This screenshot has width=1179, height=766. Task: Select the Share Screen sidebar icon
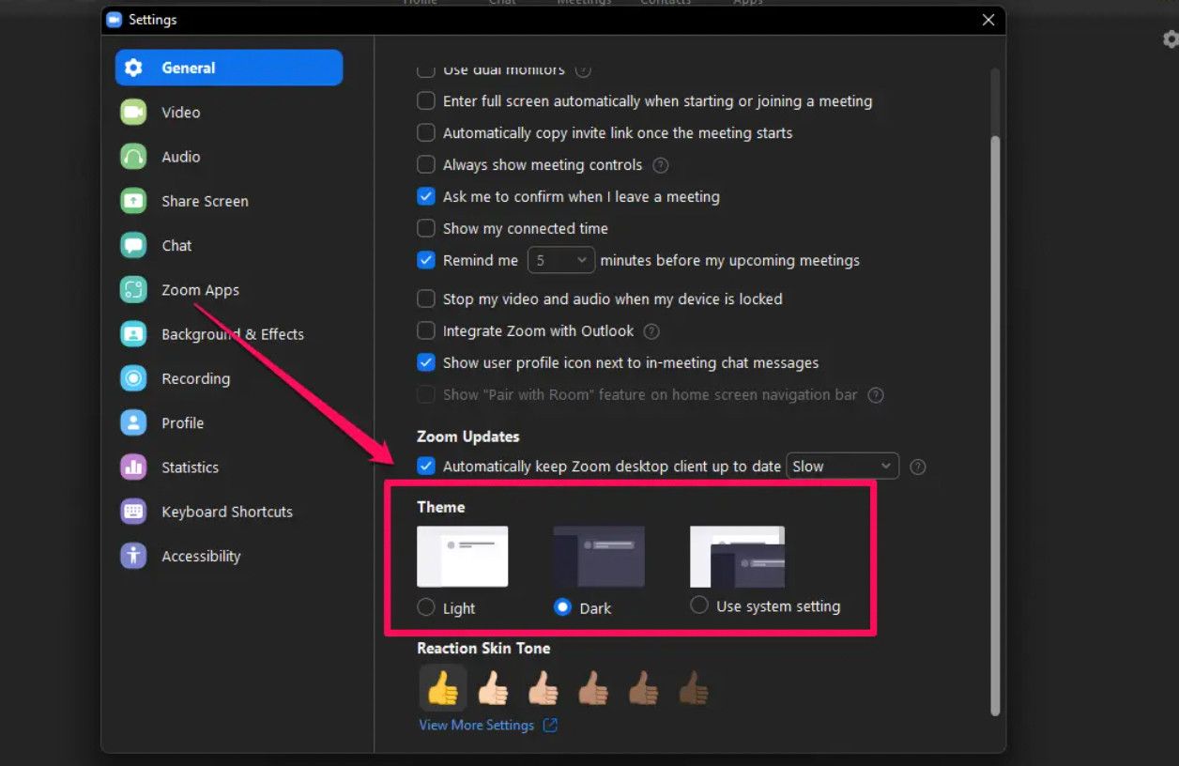(x=133, y=201)
